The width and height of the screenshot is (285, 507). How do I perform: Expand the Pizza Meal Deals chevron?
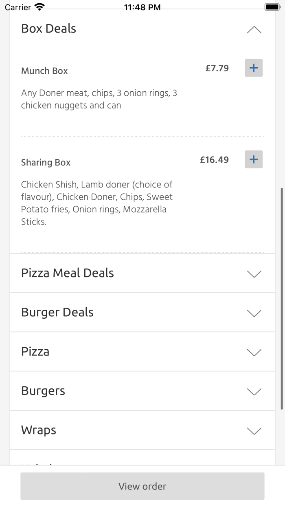coord(254,274)
